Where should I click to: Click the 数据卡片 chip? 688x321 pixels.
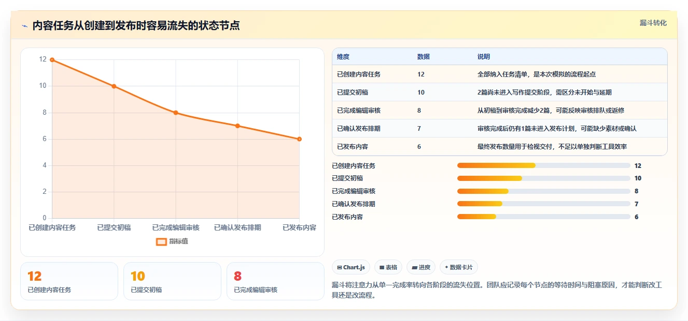(x=459, y=267)
